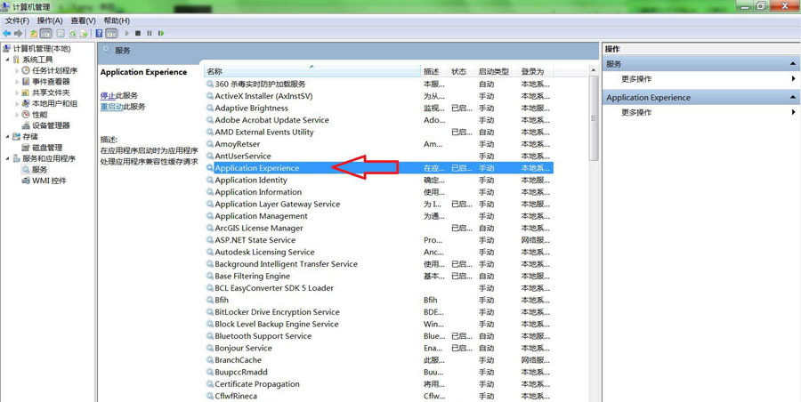Click the Forward arrow toolbar icon
The width and height of the screenshot is (801, 402).
point(19,33)
